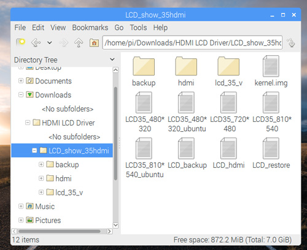Open the Tools menu

(x=138, y=28)
